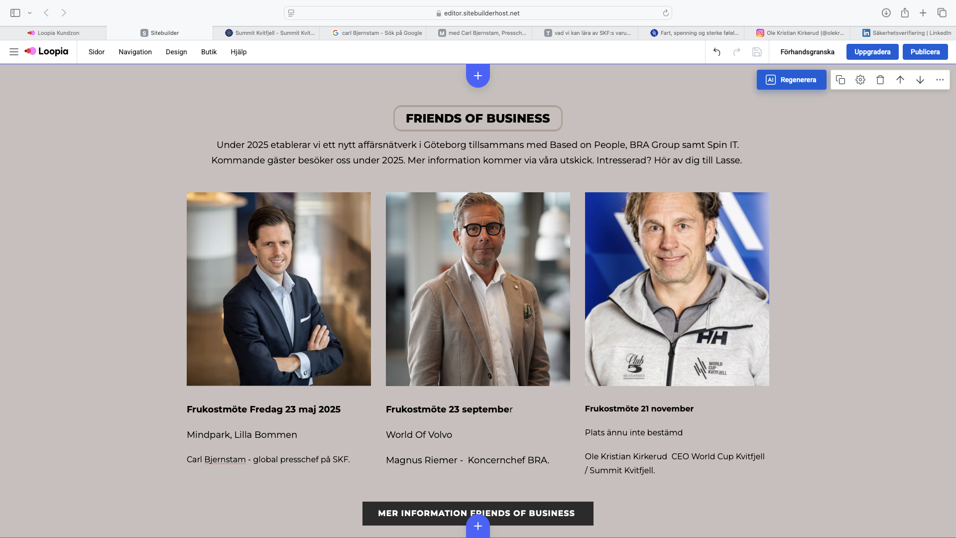Click the undo arrow icon
Image resolution: width=956 pixels, height=538 pixels.
[x=717, y=52]
